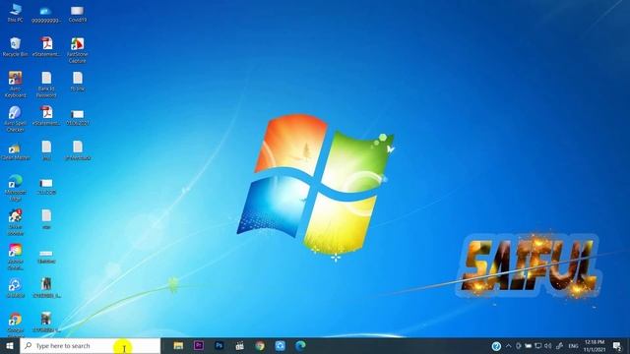Screen dimensions: 630x354
Task: Open Microsoft Edge from the taskbar
Action: pyautogui.click(x=300, y=345)
